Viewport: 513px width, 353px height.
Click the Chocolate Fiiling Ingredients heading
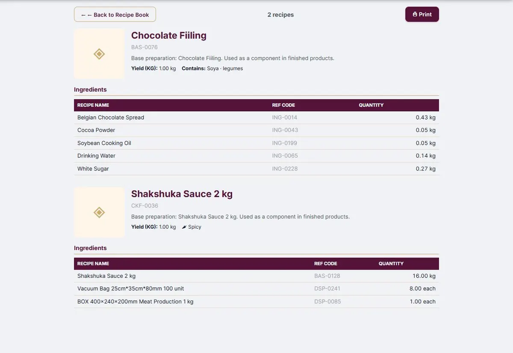90,90
